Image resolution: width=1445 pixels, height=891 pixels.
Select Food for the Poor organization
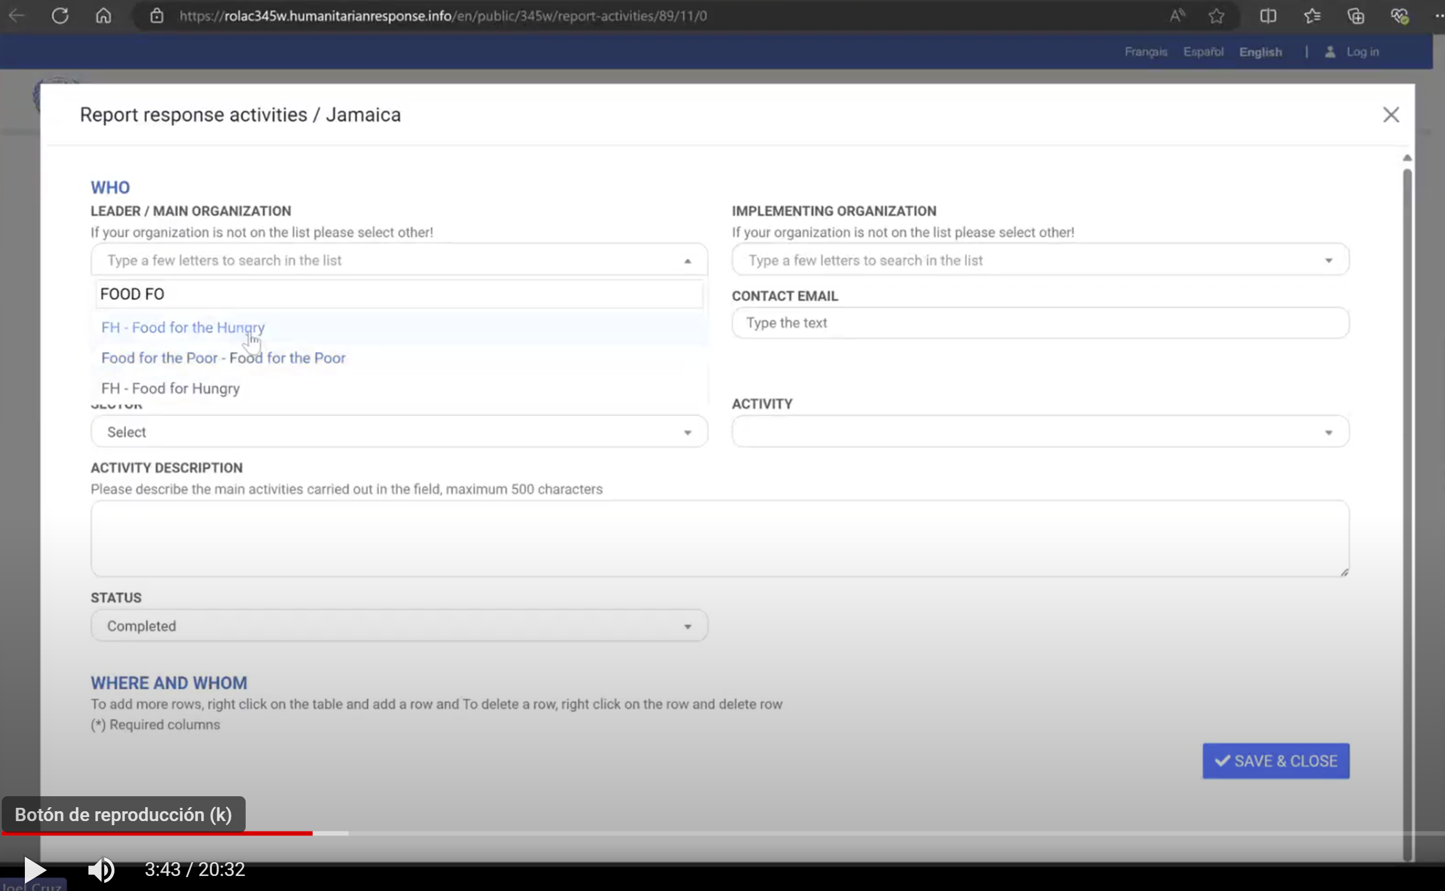[223, 358]
